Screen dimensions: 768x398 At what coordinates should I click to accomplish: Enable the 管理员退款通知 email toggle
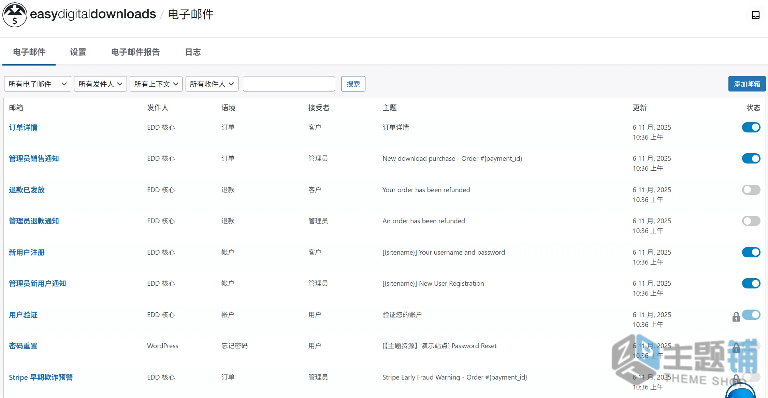click(x=751, y=221)
